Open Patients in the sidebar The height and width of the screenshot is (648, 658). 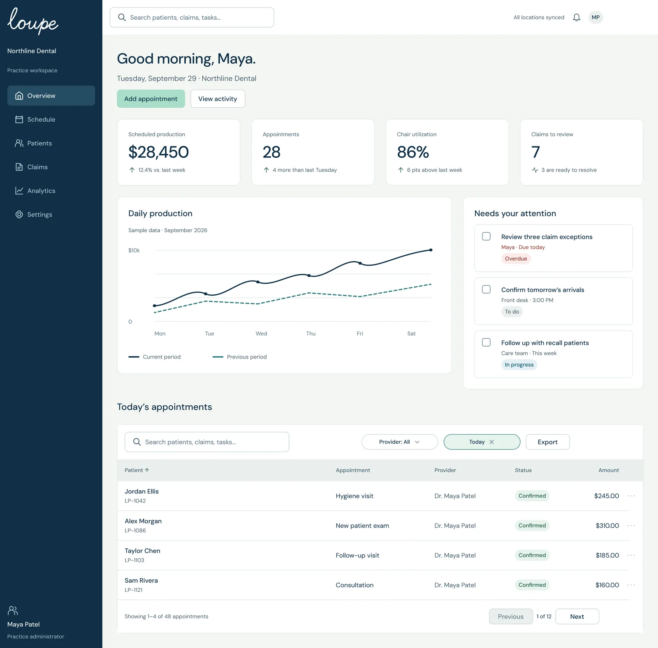51,143
